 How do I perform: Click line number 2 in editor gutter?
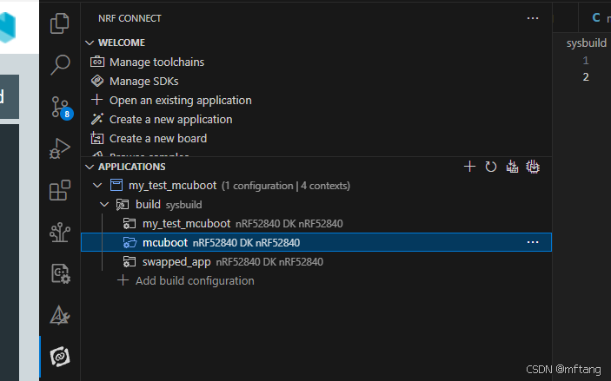click(x=586, y=77)
